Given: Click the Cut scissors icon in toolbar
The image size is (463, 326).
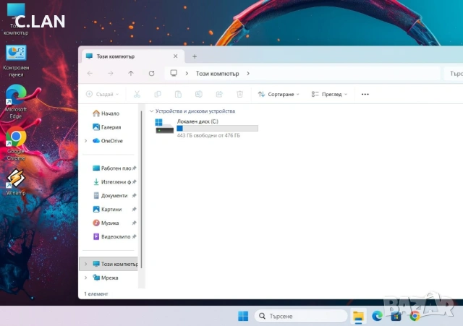Looking at the screenshot, I should [x=137, y=94].
